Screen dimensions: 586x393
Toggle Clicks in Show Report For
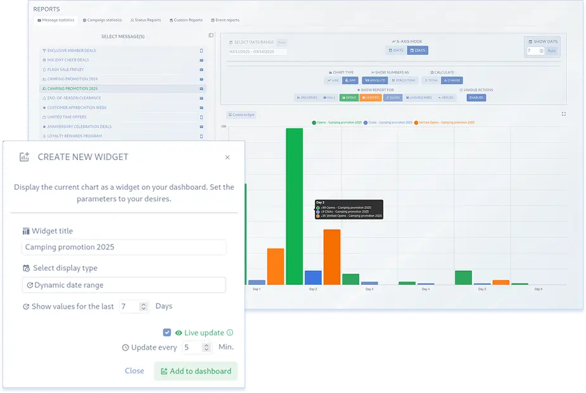click(x=393, y=98)
